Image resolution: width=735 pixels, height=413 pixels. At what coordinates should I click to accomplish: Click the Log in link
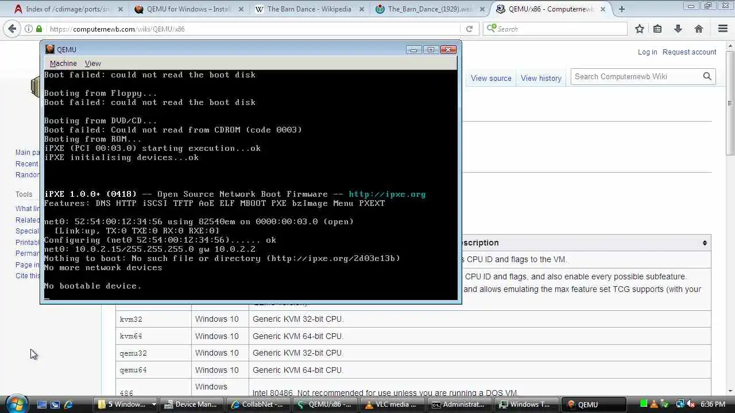(x=647, y=52)
